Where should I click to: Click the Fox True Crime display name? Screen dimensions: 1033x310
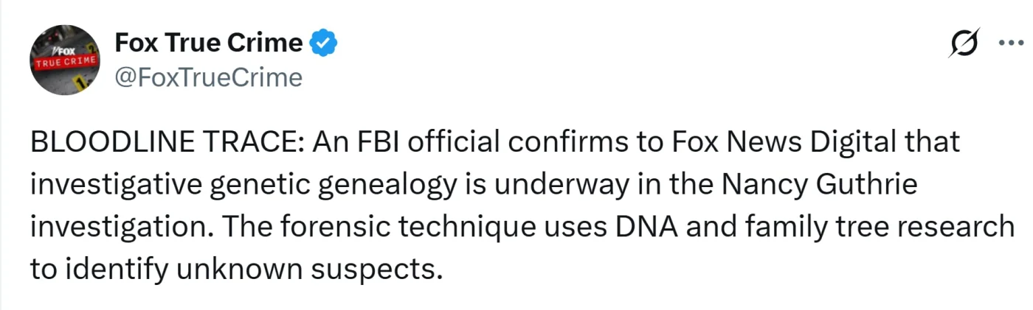point(208,43)
